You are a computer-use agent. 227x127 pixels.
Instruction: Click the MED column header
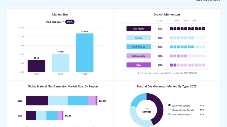pos(186,21)
